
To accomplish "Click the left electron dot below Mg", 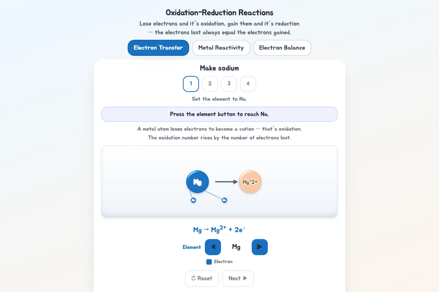I will (194, 200).
